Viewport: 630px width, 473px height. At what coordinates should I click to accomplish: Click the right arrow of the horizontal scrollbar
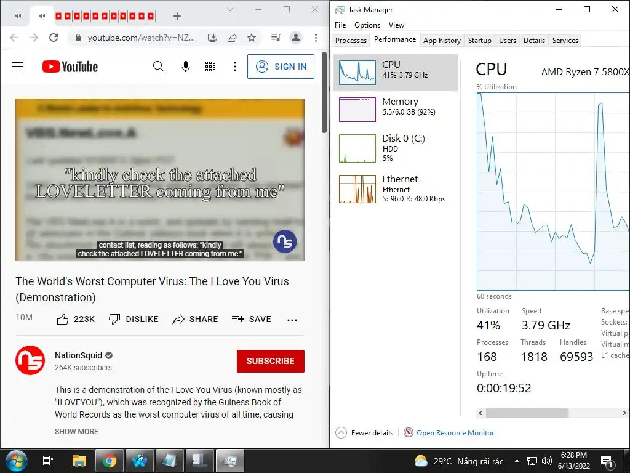624,413
